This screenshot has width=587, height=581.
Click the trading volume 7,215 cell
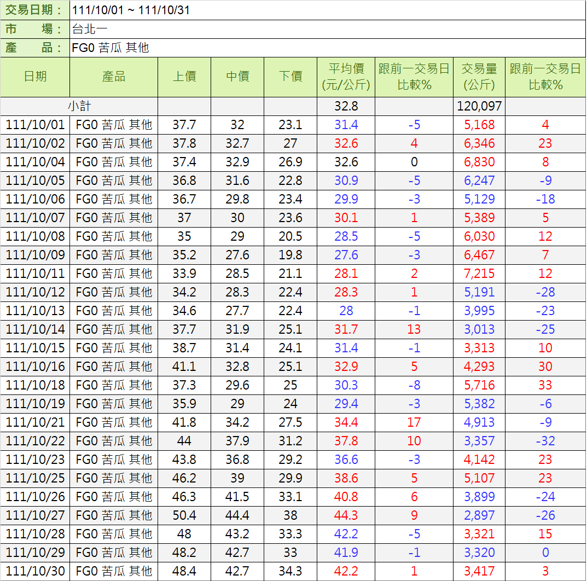(479, 274)
